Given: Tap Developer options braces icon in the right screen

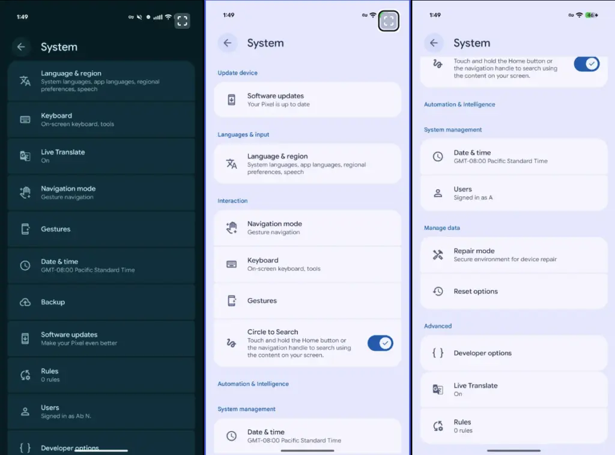Looking at the screenshot, I should tap(438, 353).
